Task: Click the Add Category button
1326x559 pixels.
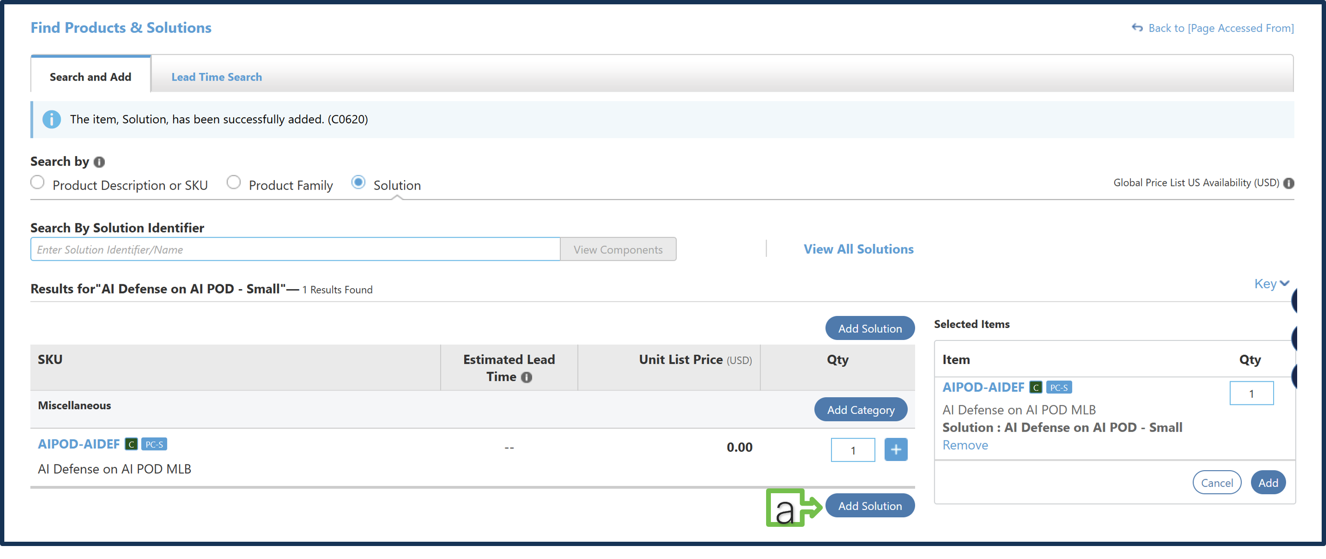Action: coord(860,410)
